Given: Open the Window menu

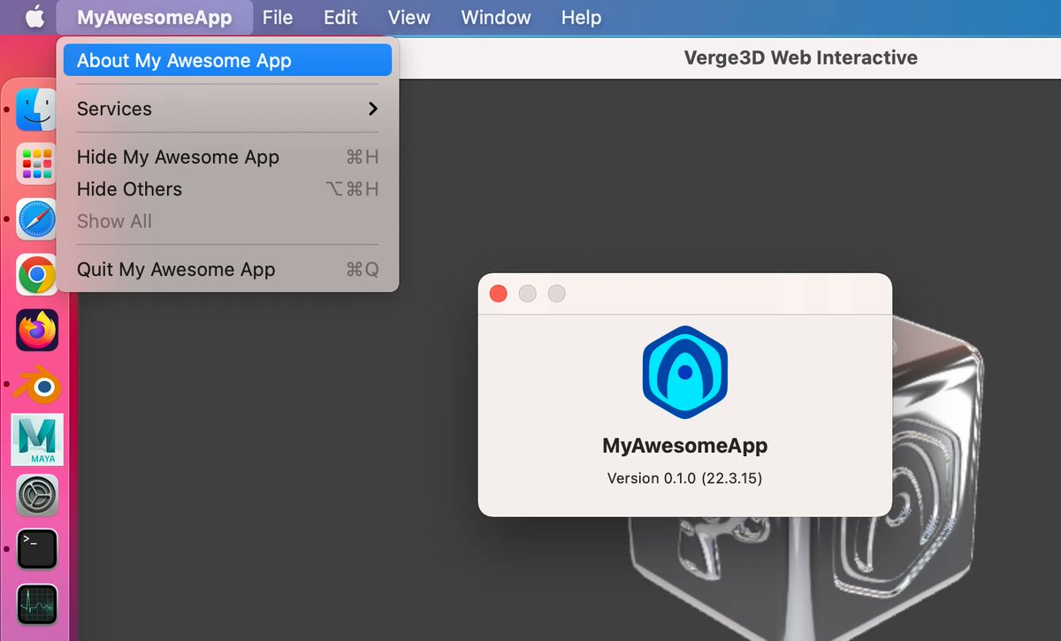Looking at the screenshot, I should pos(496,17).
